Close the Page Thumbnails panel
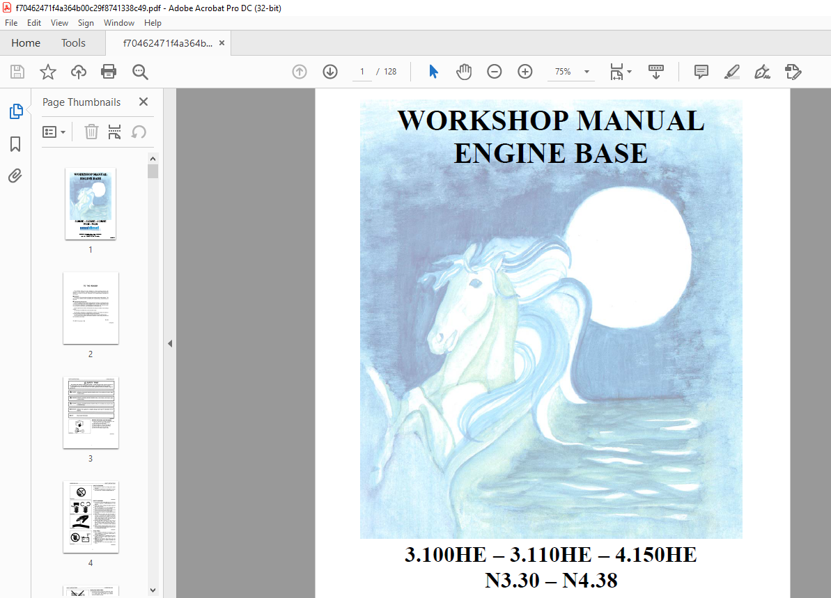This screenshot has height=598, width=831. tap(143, 102)
